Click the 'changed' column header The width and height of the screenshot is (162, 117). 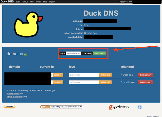tap(127, 67)
